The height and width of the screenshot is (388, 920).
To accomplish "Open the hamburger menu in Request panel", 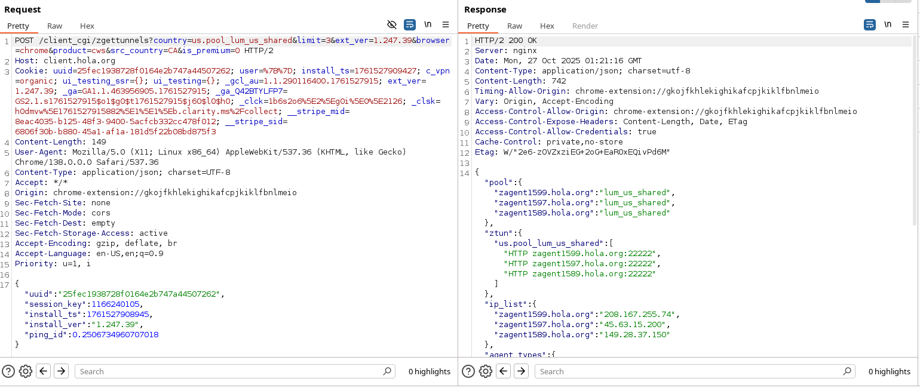I will pyautogui.click(x=446, y=24).
